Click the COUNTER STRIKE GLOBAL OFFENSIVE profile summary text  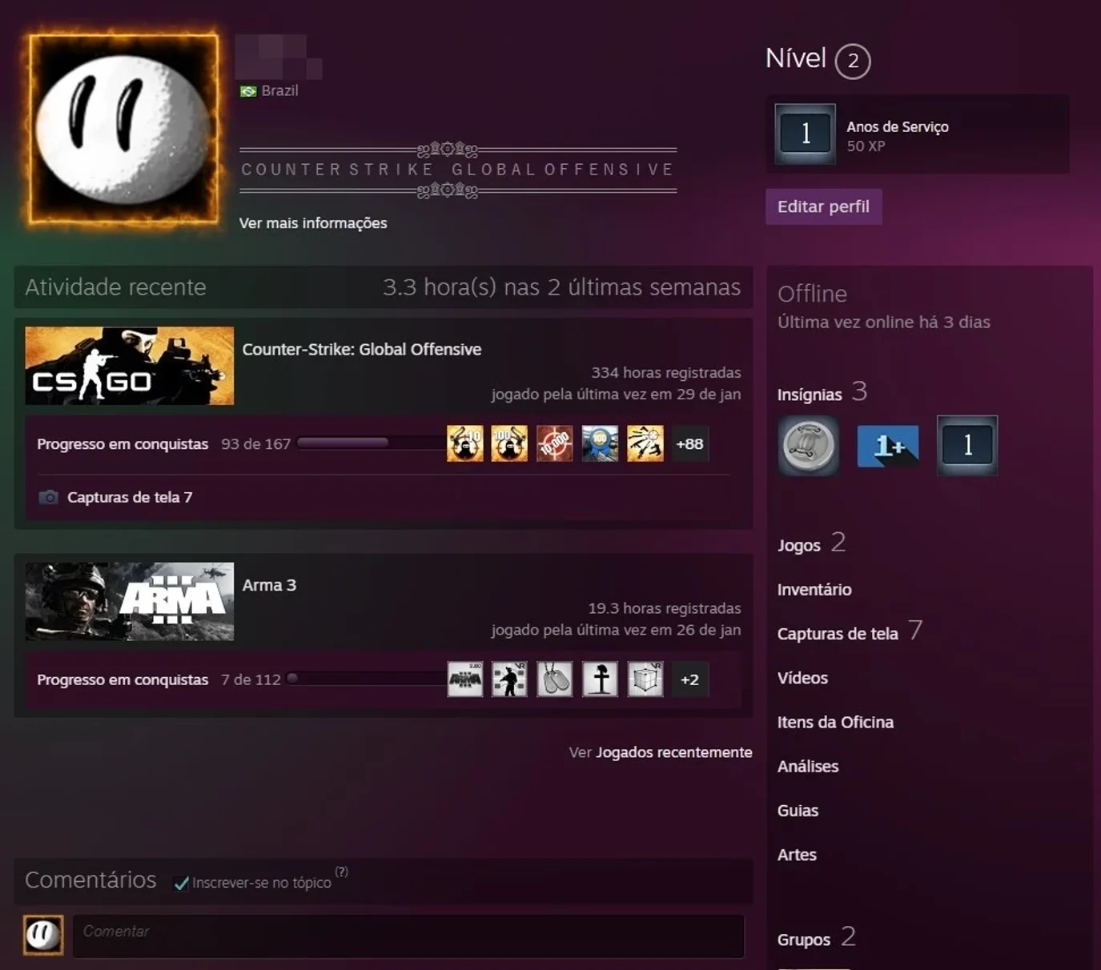tap(458, 170)
